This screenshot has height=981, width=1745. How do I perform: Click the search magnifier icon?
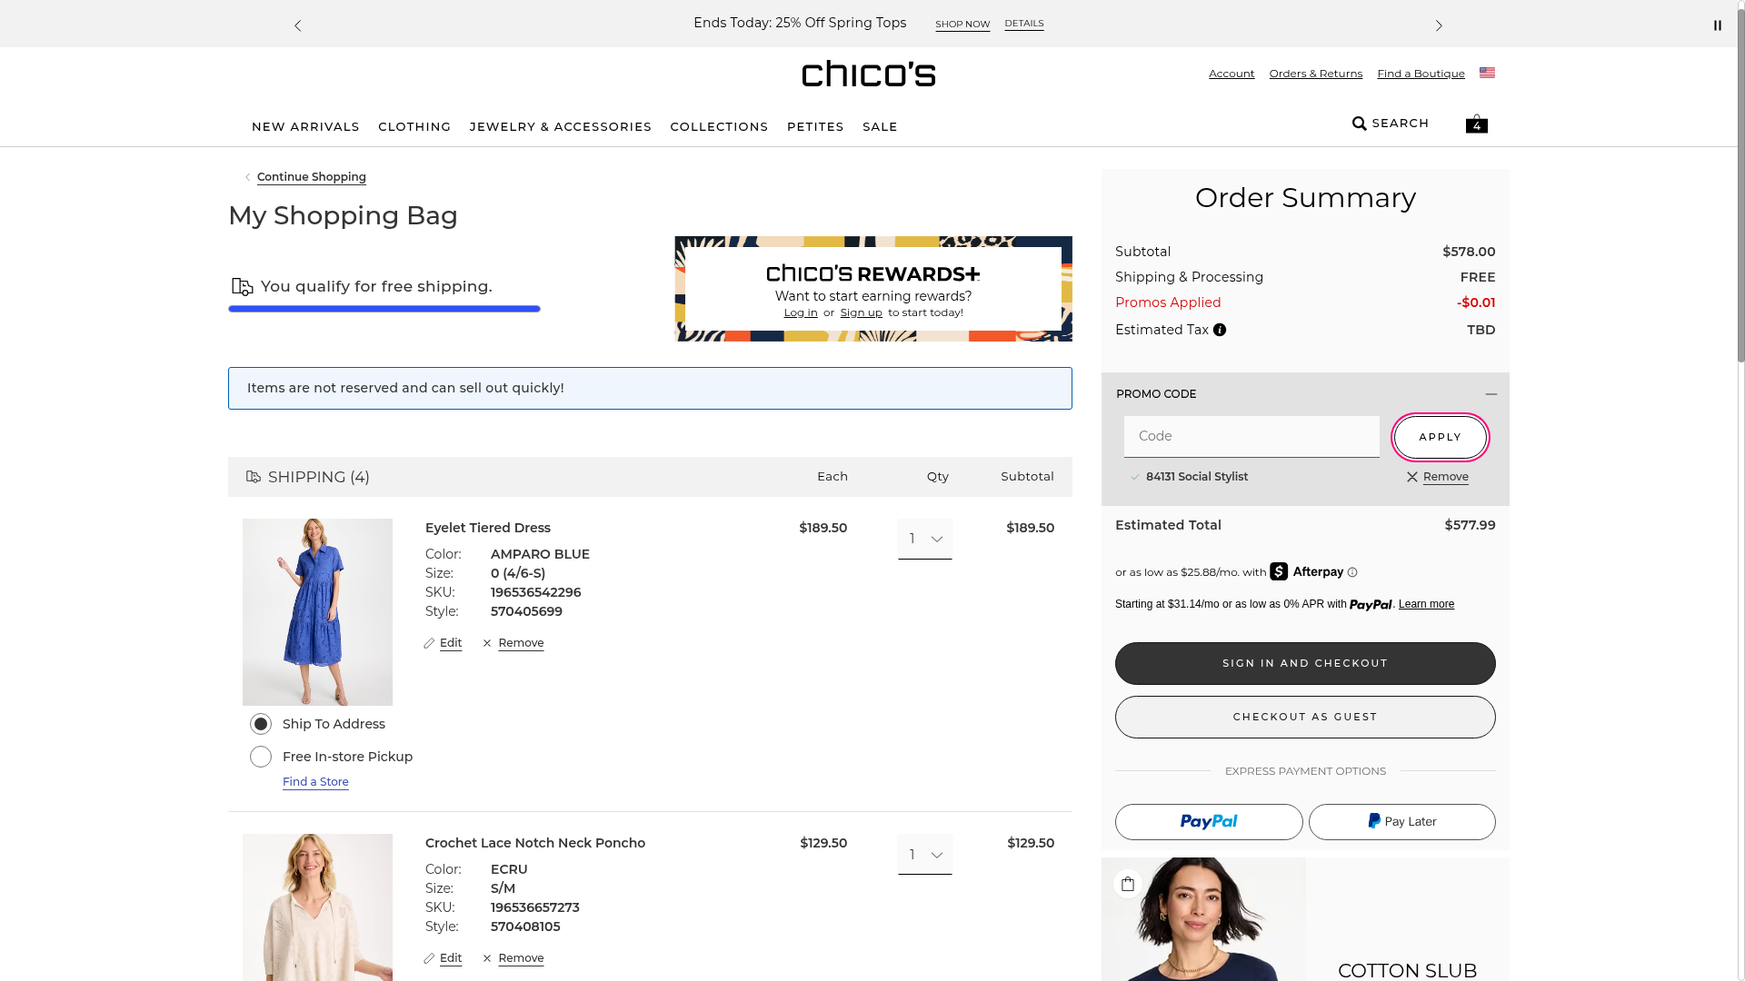[x=1360, y=124]
